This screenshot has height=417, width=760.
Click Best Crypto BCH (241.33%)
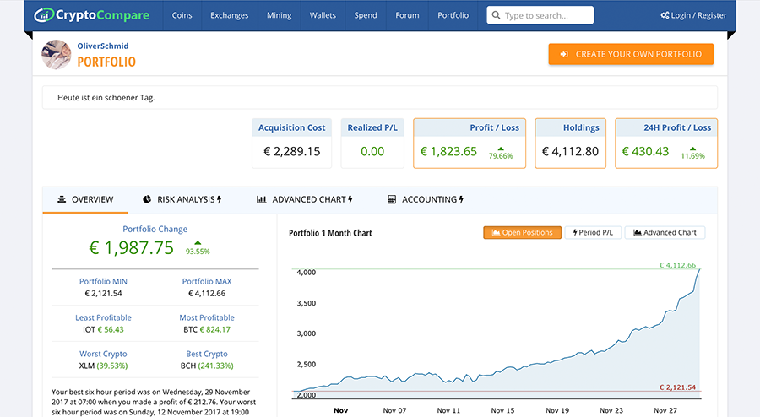(207, 366)
